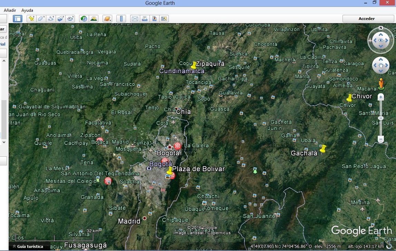Viewport: 396px width, 251px height.
Task: Move right with the hand joystick arrow
Action: 386,65
